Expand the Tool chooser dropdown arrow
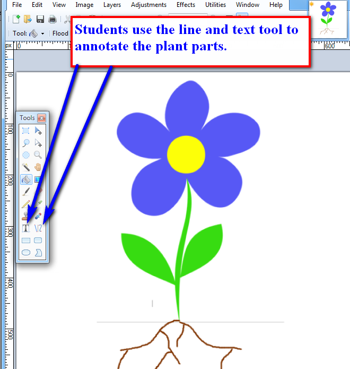Image resolution: width=350 pixels, height=369 pixels. [42, 33]
